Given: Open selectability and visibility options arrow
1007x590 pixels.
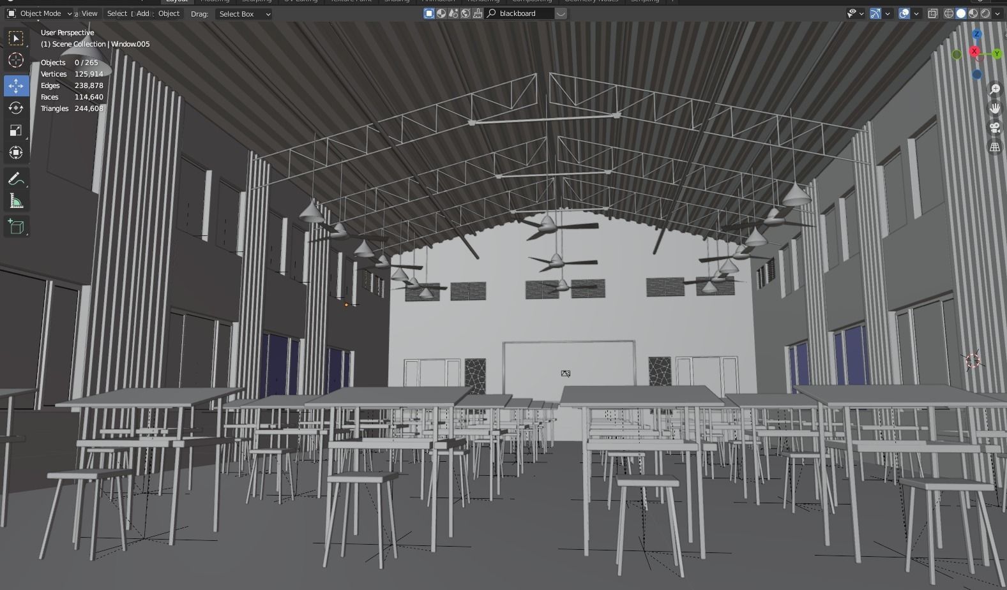Looking at the screenshot, I should click(862, 13).
